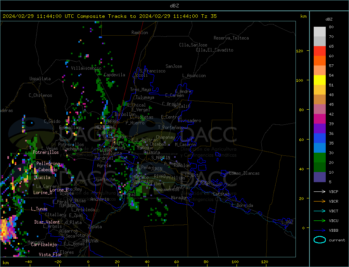The image size is (349, 267).
Task: Click the 'Palmira' map label
Action: pyautogui.click(x=152, y=152)
